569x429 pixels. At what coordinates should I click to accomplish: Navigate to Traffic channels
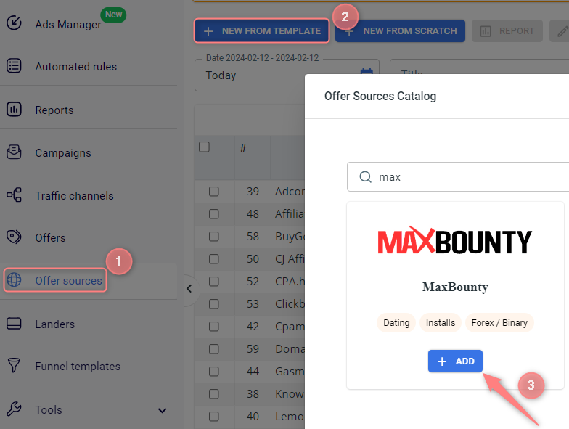(74, 196)
